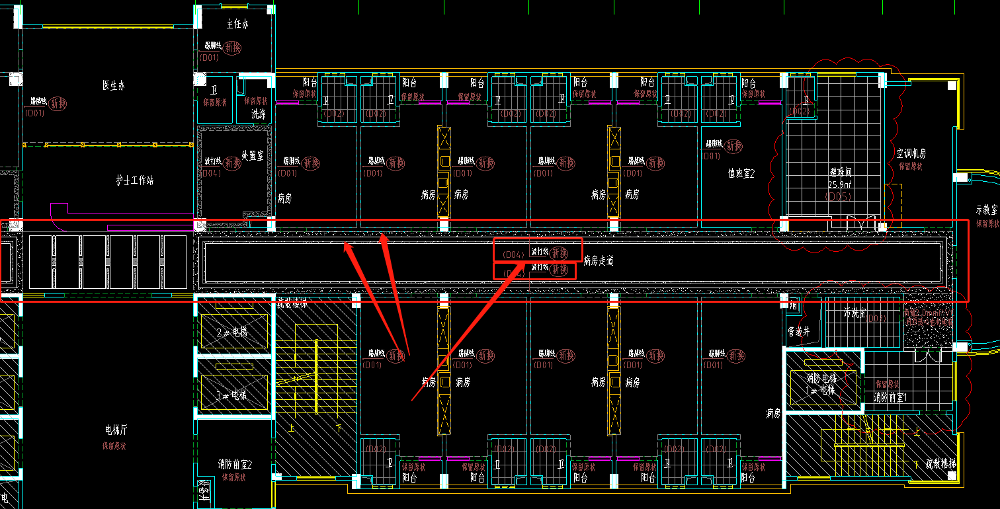Select the 2#电梯 elevator label
This screenshot has height=509, width=1000.
[x=231, y=333]
